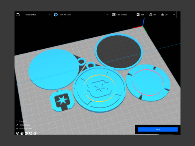Expand the material and nozzle selector chevron
The width and height of the screenshot is (195, 146).
point(107,15)
